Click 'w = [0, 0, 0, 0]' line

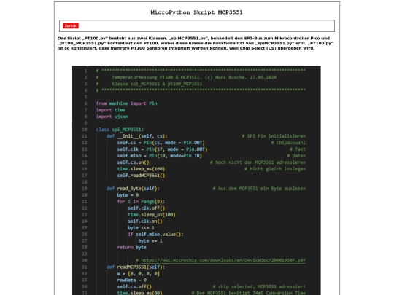pos(138,273)
